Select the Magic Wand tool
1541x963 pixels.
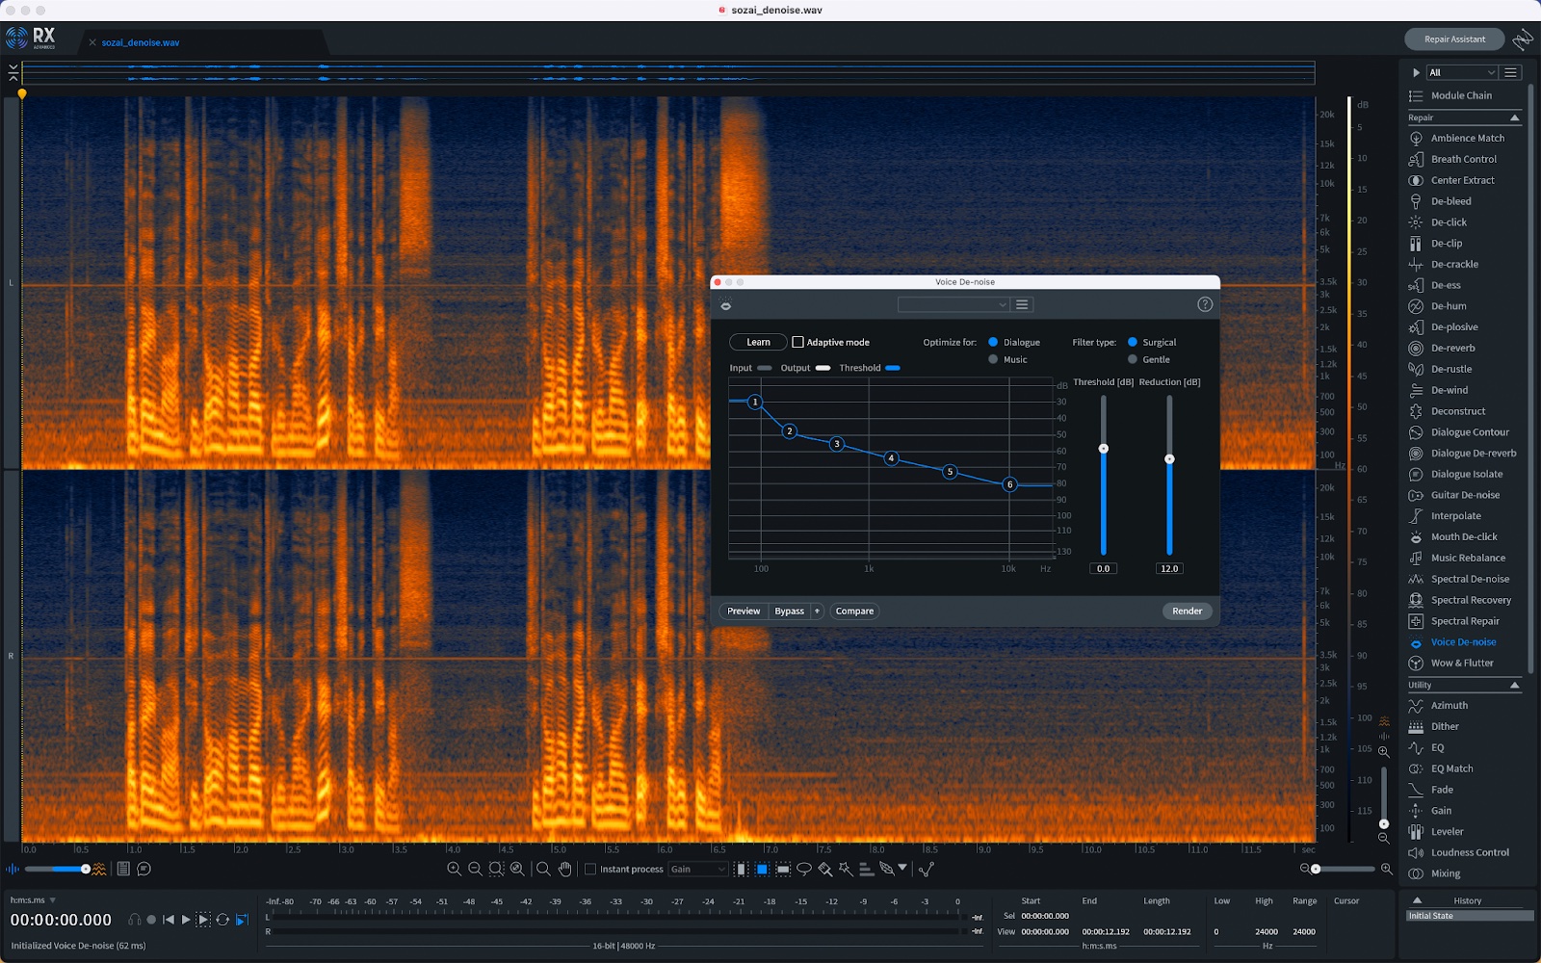[x=845, y=869]
